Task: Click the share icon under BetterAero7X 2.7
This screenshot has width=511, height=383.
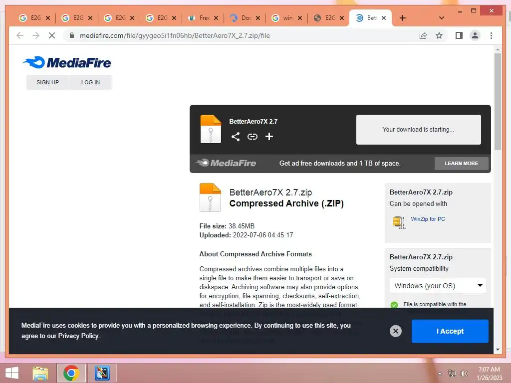Action: pyautogui.click(x=236, y=137)
